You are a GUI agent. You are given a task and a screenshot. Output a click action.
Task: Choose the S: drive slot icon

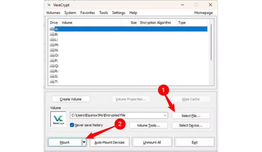[x=52, y=76]
